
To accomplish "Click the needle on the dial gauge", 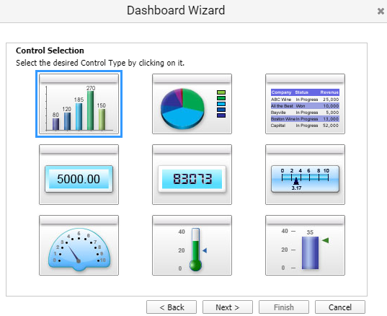I will tap(74, 254).
